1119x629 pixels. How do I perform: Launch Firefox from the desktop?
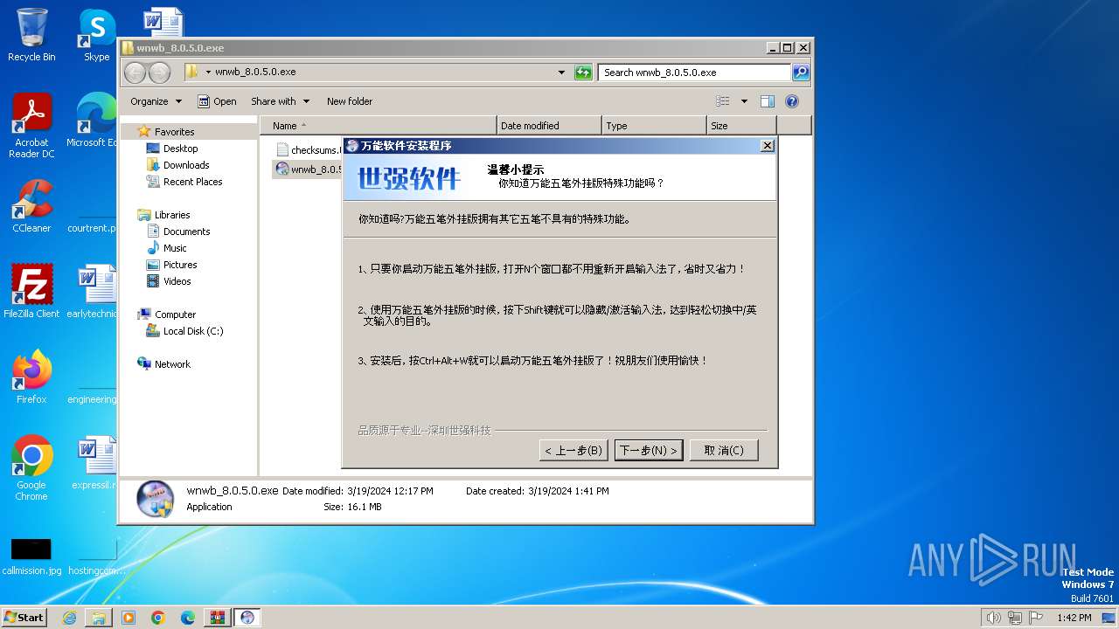pyautogui.click(x=31, y=377)
